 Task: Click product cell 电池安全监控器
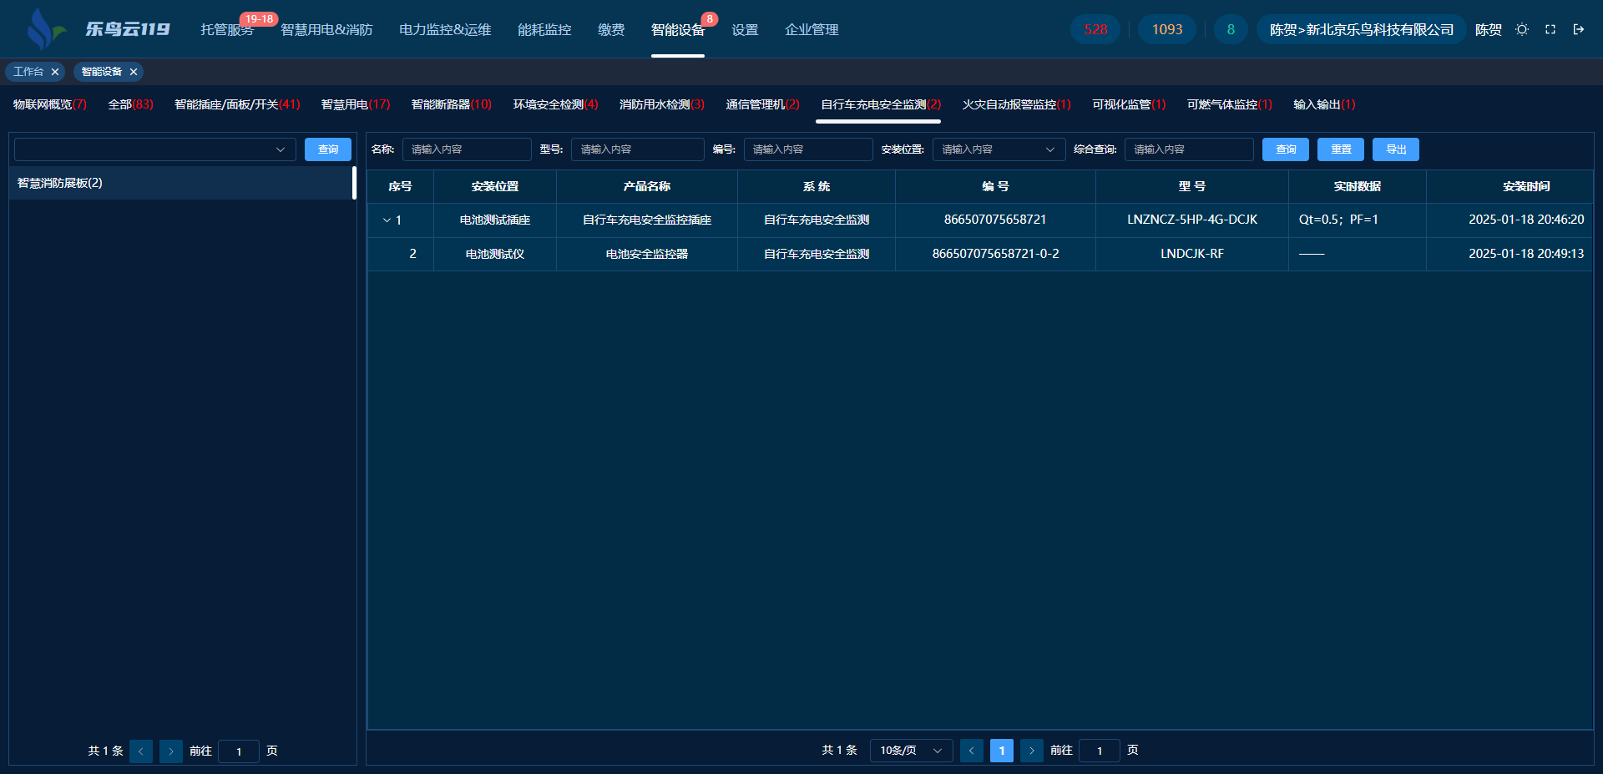point(647,254)
